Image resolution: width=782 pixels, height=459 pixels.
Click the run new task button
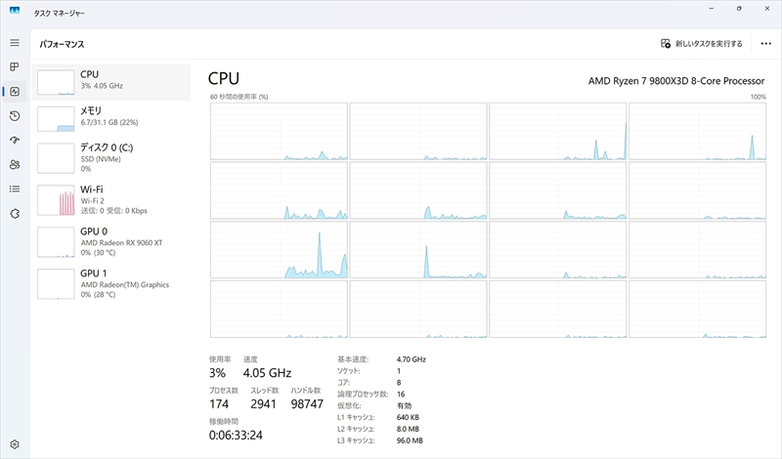pos(702,44)
